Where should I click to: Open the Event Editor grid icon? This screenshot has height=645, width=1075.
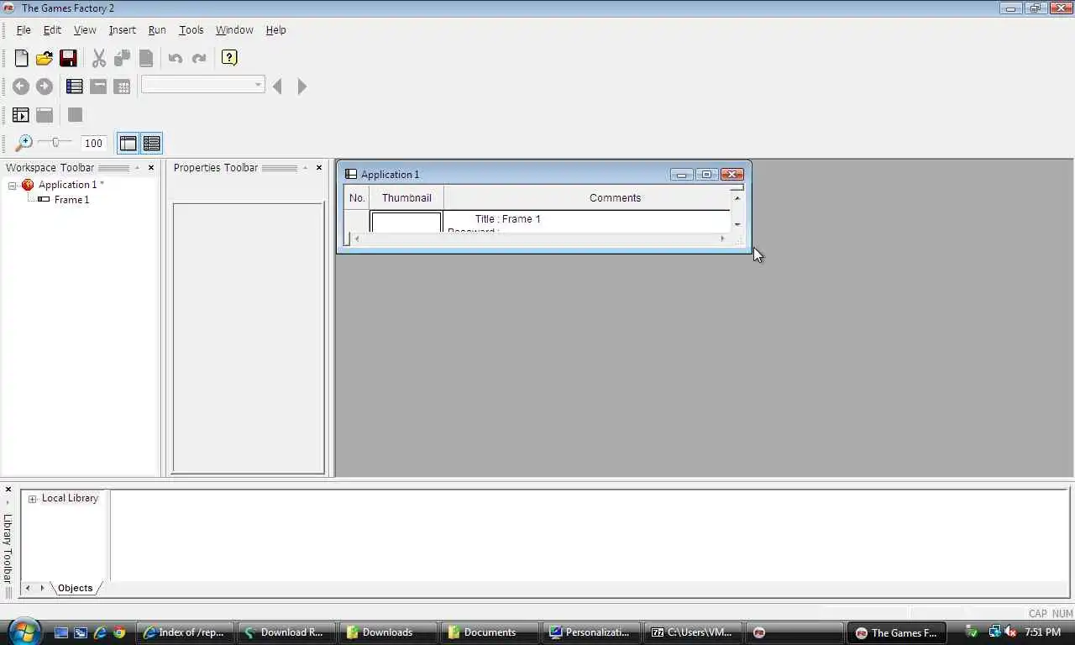[x=122, y=87]
